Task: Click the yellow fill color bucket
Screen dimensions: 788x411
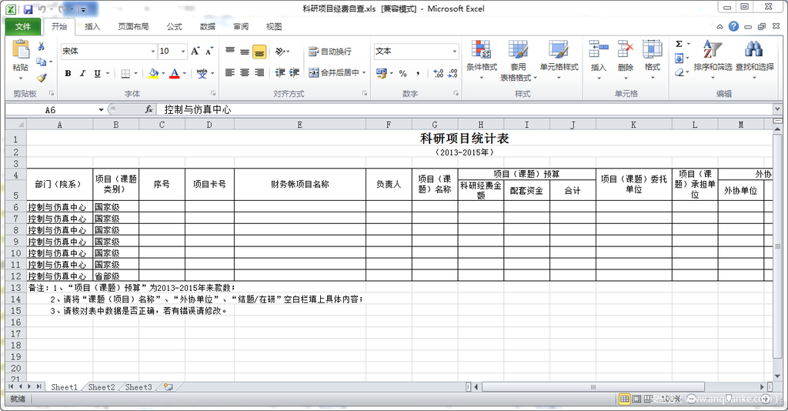Action: [153, 74]
